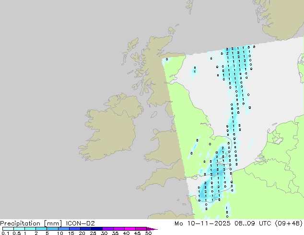Click the legend swatch between 1 and 2
304x235 pixels.
[x=30, y=229]
